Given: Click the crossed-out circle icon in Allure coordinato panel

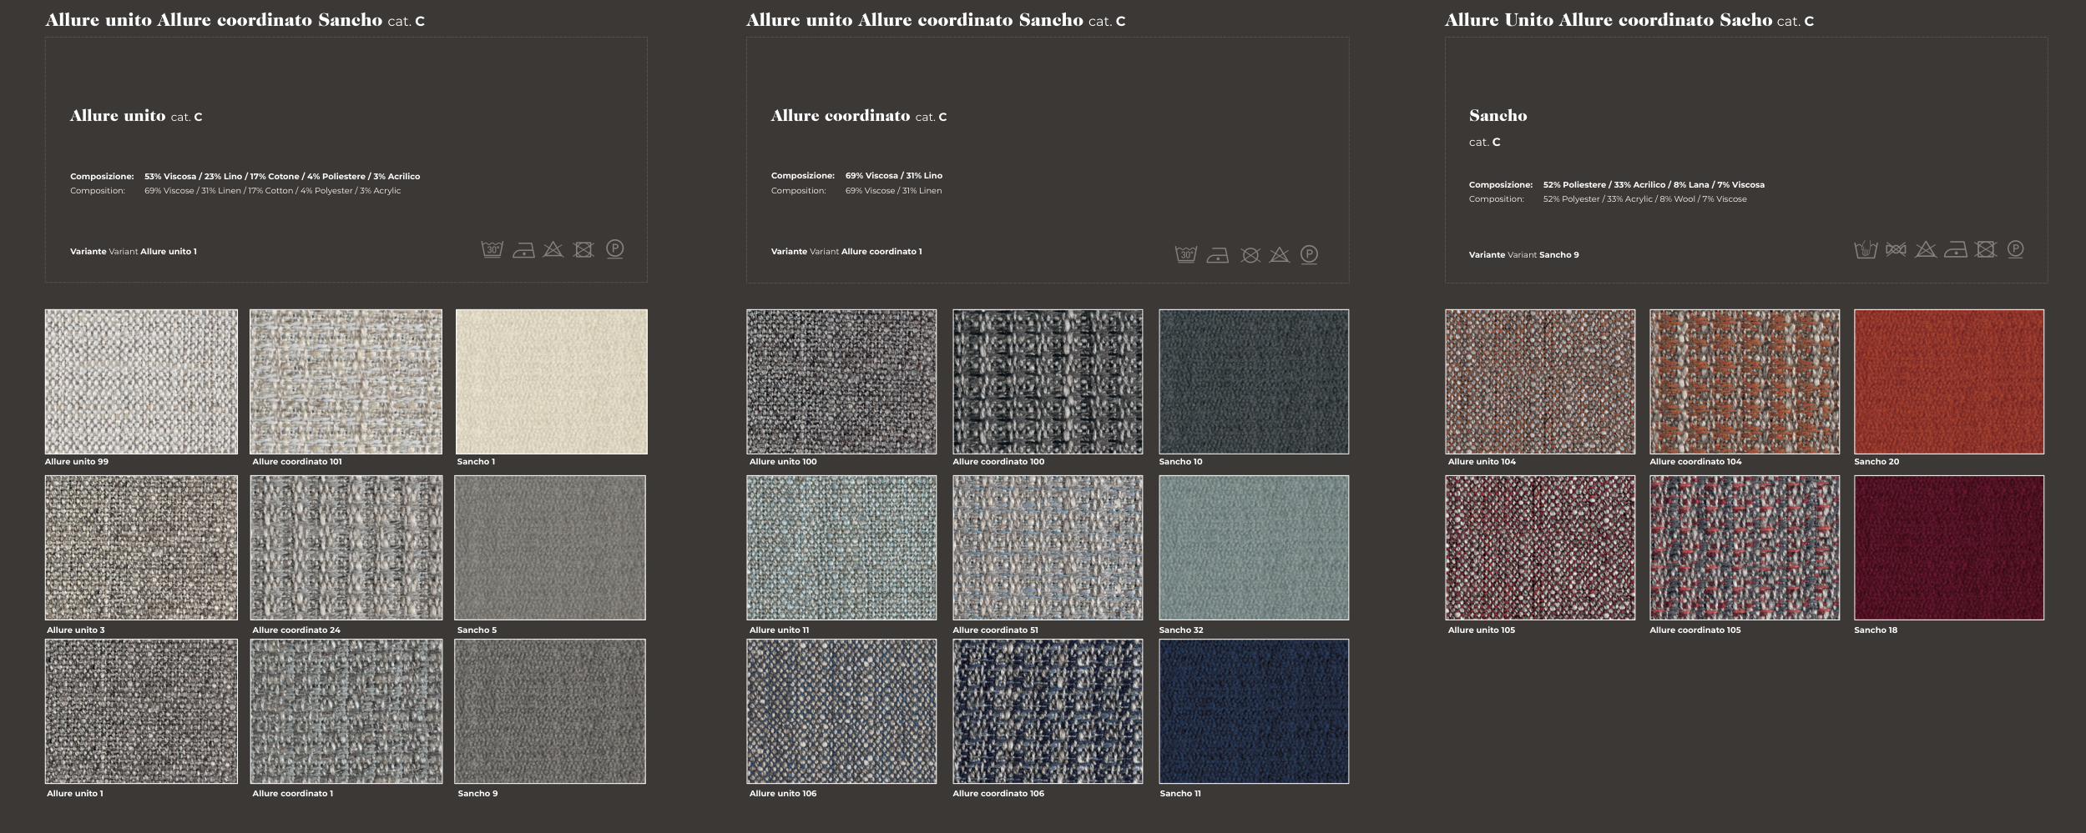Looking at the screenshot, I should click(1250, 255).
